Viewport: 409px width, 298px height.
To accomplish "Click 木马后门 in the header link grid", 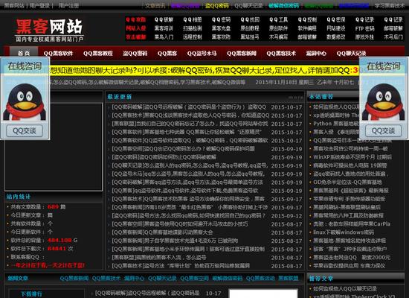I will (x=393, y=37).
